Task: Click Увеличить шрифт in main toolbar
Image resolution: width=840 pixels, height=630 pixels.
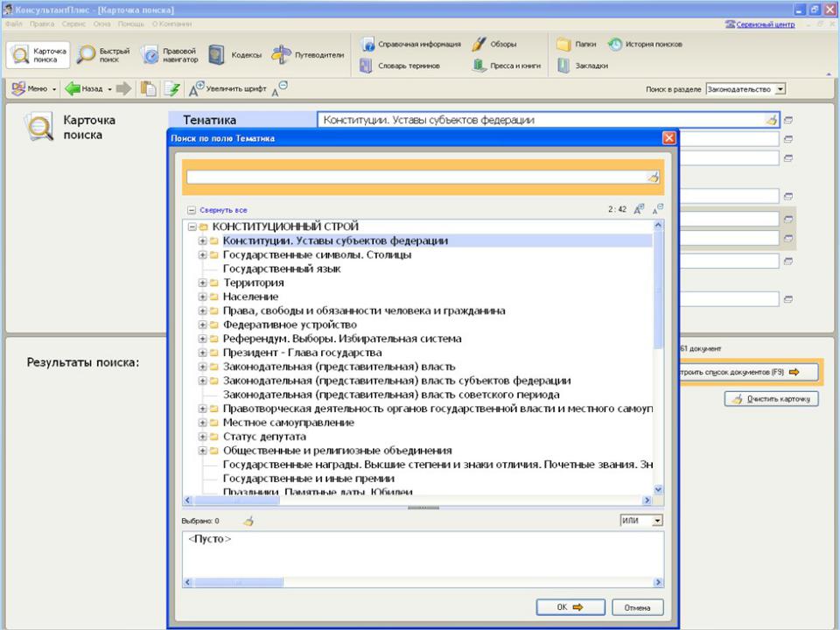Action: coord(227,88)
